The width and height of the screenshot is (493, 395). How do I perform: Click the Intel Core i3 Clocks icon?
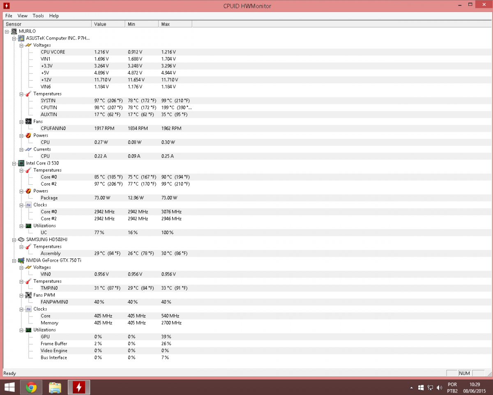(x=28, y=205)
